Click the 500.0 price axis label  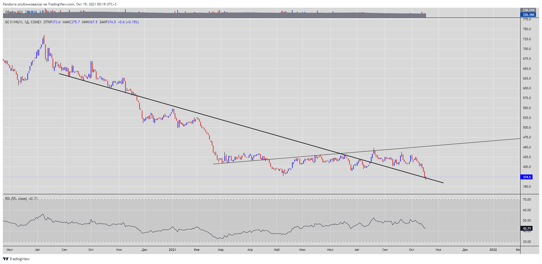point(527,127)
